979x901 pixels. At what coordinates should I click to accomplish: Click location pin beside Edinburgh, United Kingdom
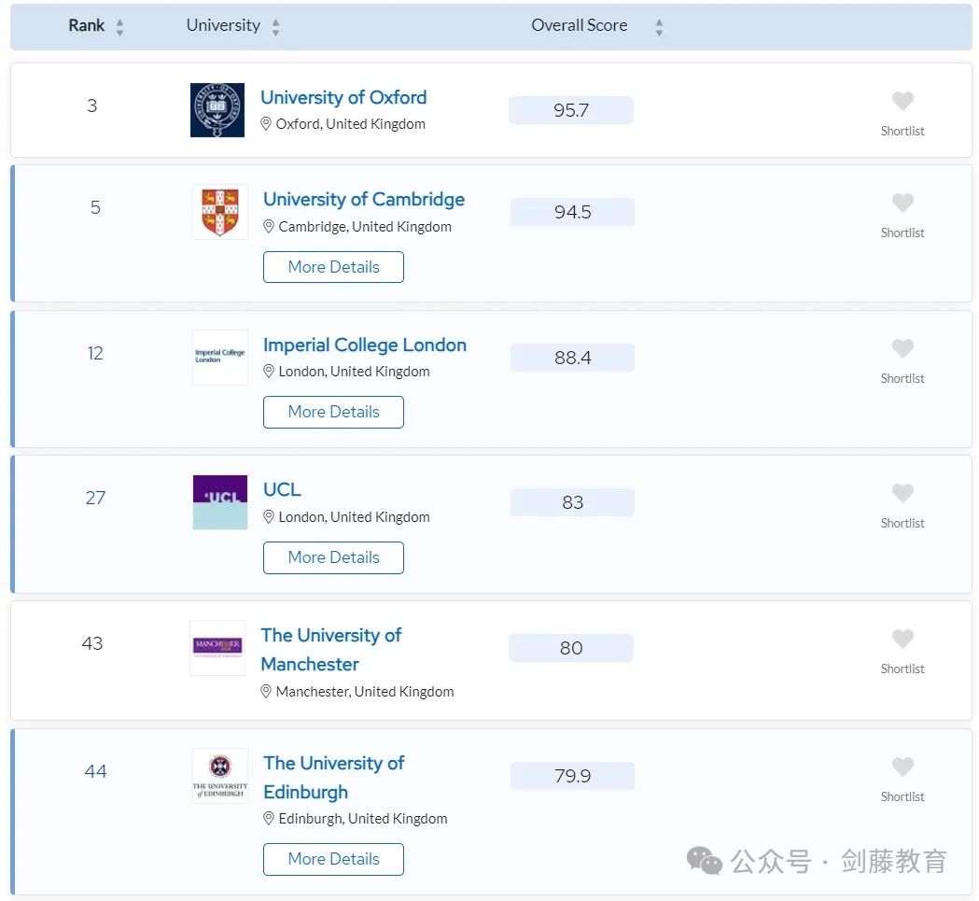(269, 819)
